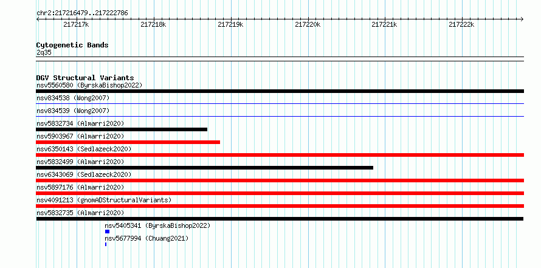This screenshot has height=268, width=541.
Task: Open nsv5832734 (Almarri2020) label
Action: [x=80, y=123]
